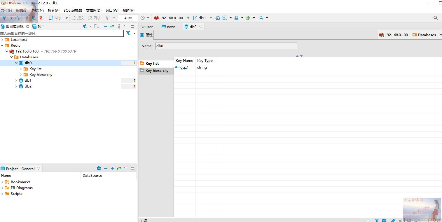Viewport: 442px width, 222px height.
Task: Click new folder icon in navigator
Action: tap(97, 26)
